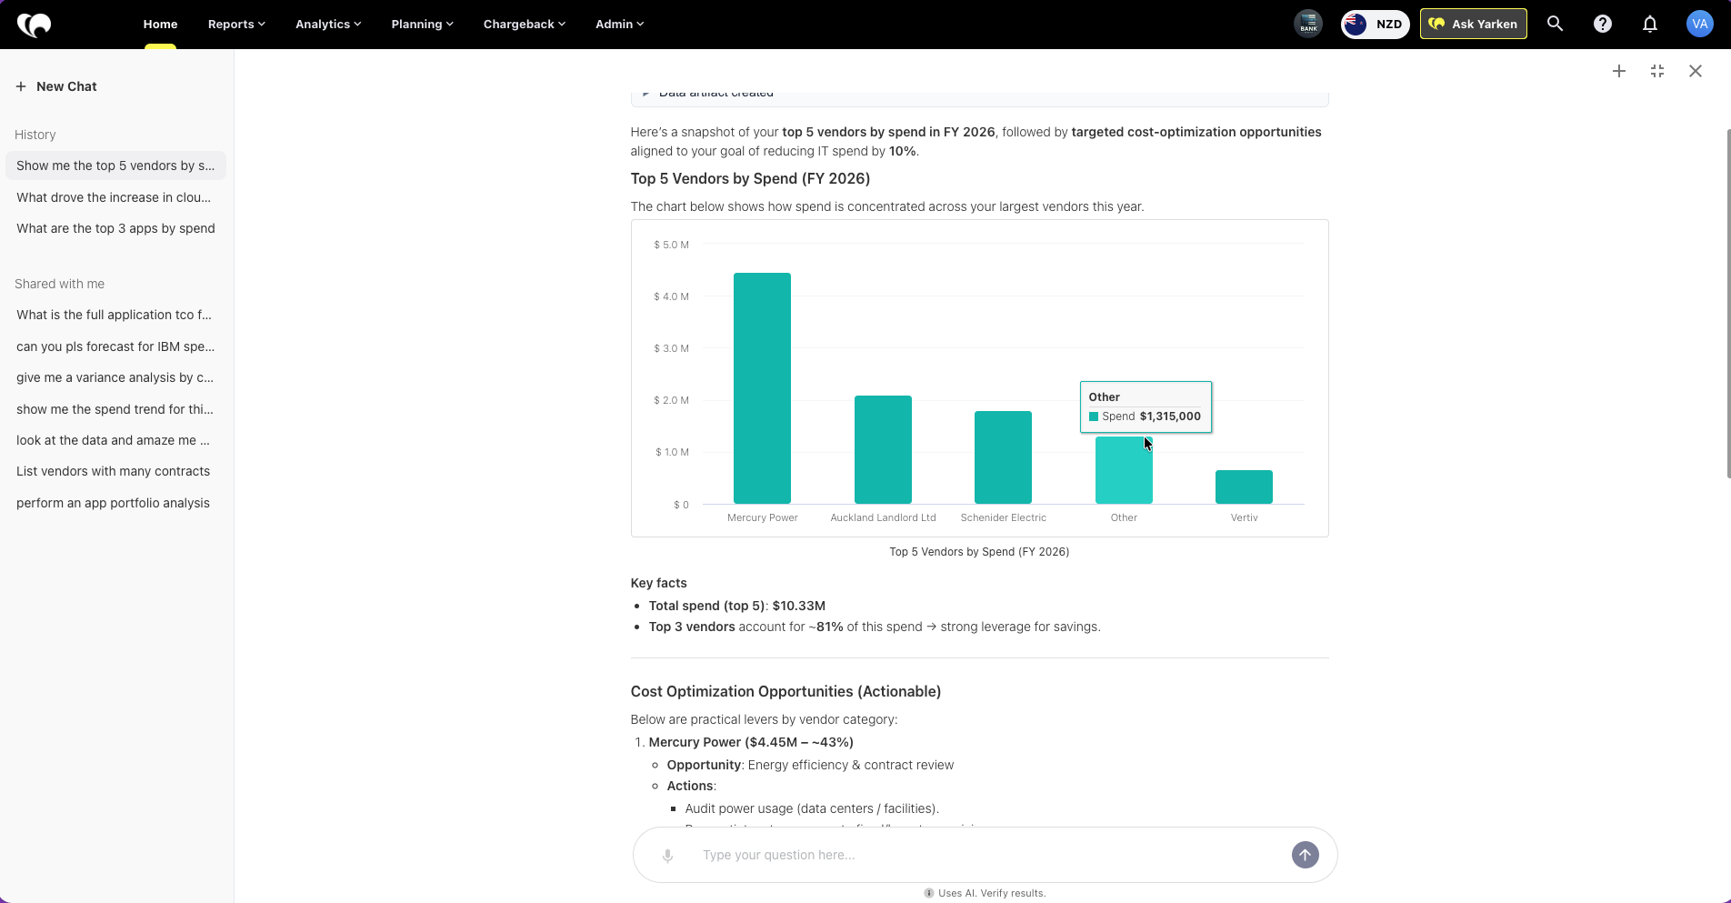Click the 'Shared with me' heading
Viewport: 1731px width, 903px height.
click(60, 284)
